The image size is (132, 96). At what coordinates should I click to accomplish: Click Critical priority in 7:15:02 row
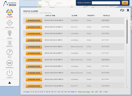(89, 60)
